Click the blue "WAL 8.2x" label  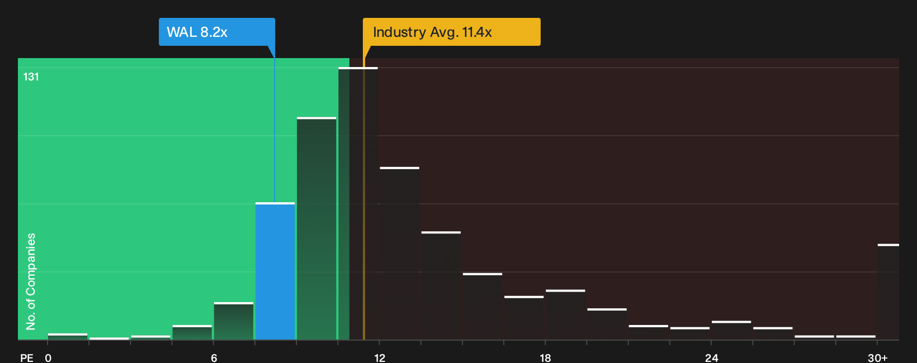(x=217, y=32)
